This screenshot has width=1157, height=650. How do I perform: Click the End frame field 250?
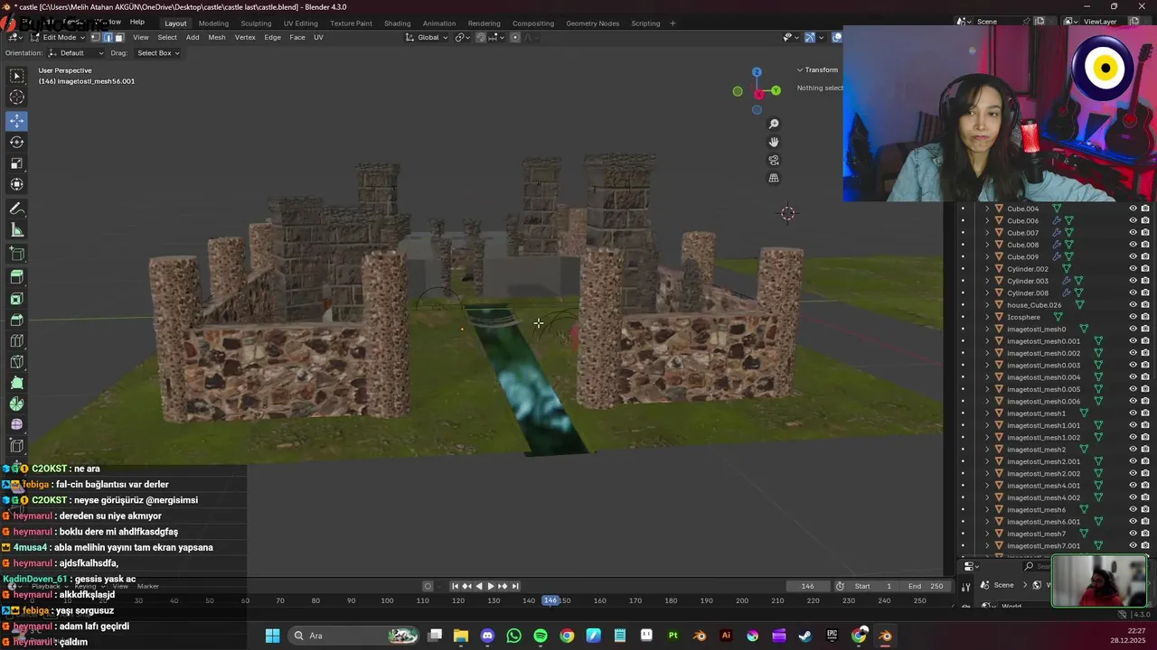tap(925, 586)
